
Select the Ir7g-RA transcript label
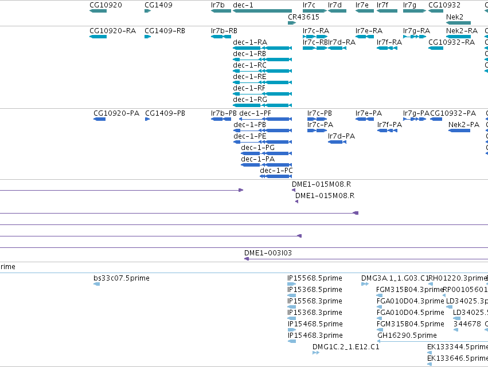416,31
